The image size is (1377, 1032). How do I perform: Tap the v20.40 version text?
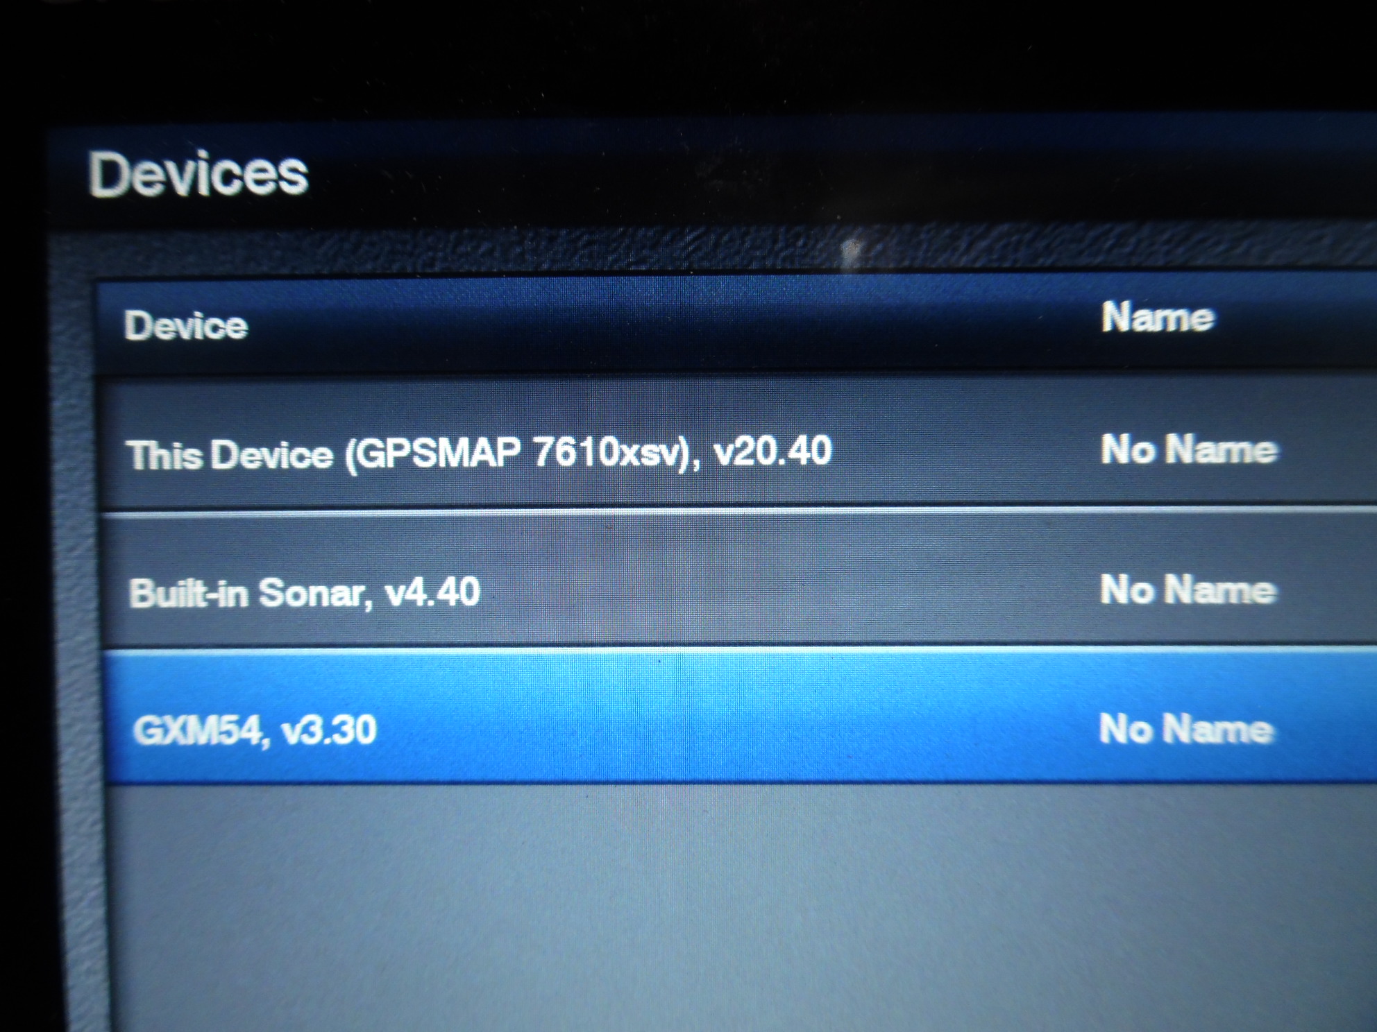coord(772,451)
